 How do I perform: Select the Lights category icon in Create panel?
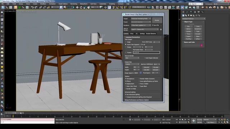pyautogui.click(x=188, y=15)
